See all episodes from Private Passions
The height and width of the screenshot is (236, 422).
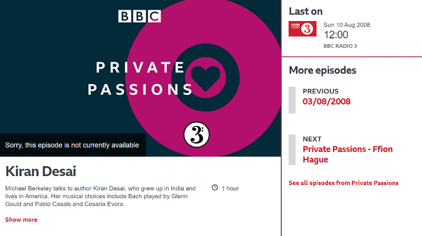coord(343,183)
